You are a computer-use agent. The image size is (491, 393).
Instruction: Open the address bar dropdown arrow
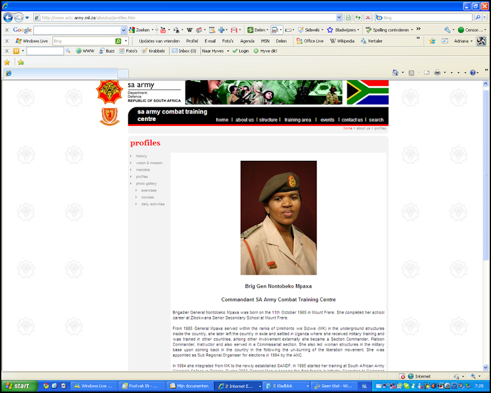(339, 18)
